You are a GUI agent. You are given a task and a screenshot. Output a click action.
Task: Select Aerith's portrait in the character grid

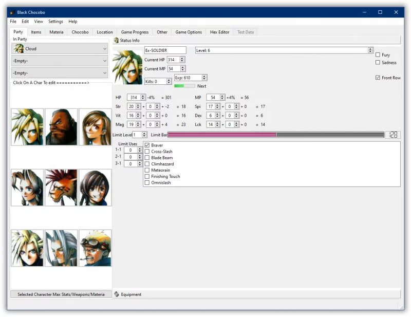point(27,187)
